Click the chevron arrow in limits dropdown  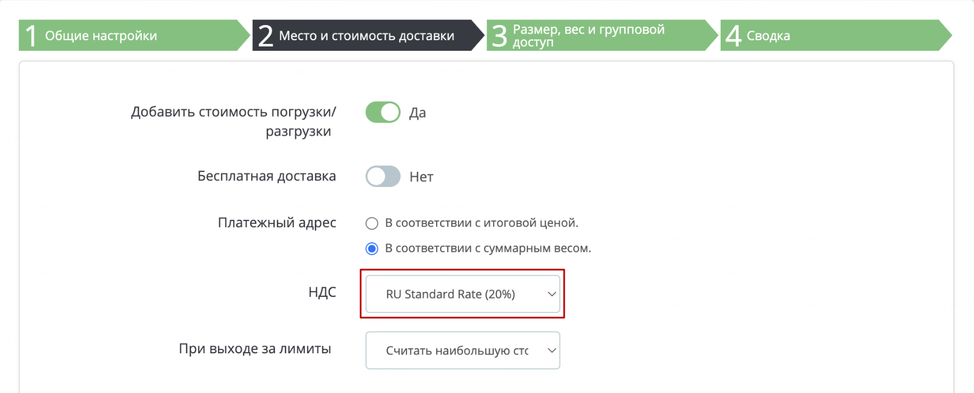click(x=551, y=351)
